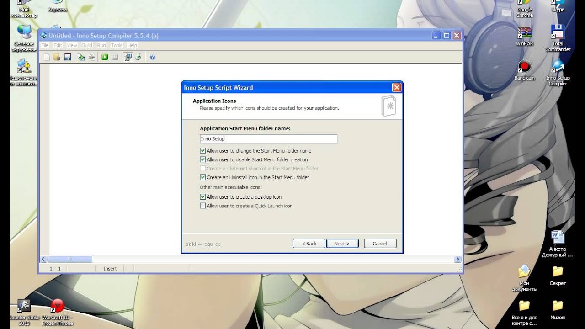This screenshot has width=585, height=329.
Task: Select the Inno Setup Compiler desktop shortcut
Action: pyautogui.click(x=558, y=73)
